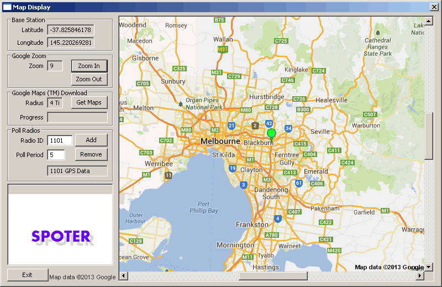Click the Map Display window title icon
Image resolution: width=442 pixels, height=287 pixels.
click(x=7, y=7)
